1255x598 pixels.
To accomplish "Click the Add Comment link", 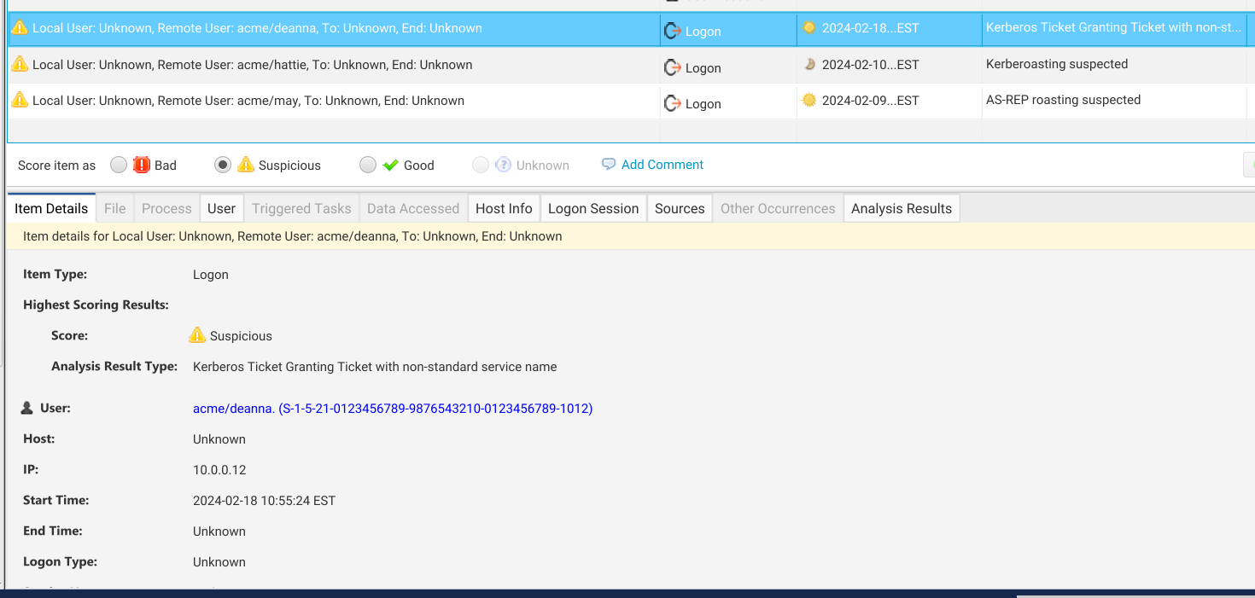I will 662,165.
